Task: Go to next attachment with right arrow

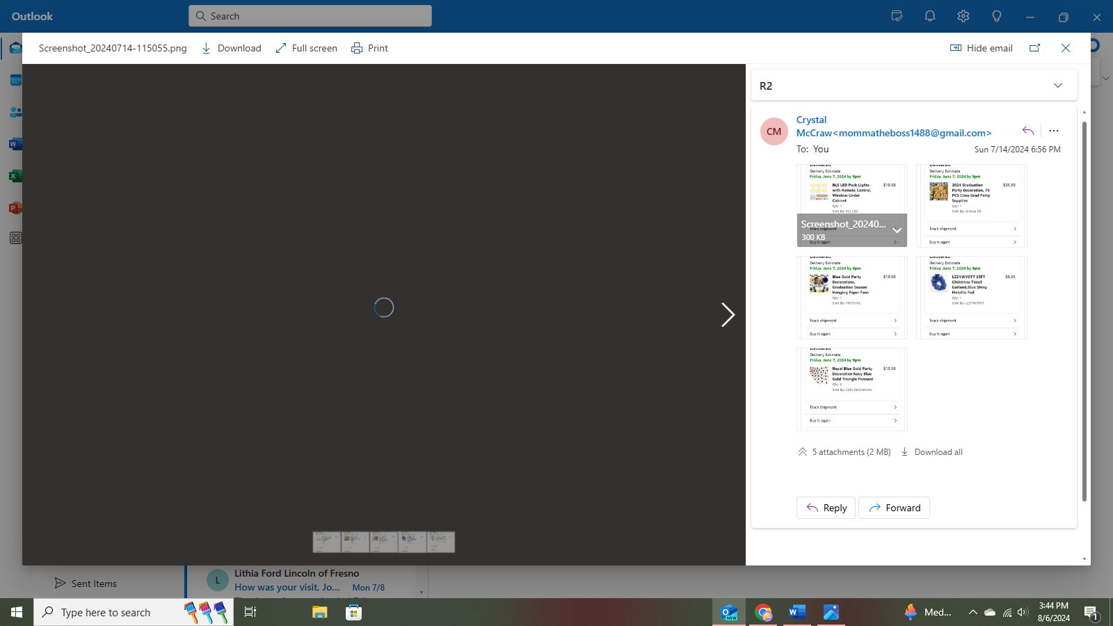Action: click(x=728, y=315)
